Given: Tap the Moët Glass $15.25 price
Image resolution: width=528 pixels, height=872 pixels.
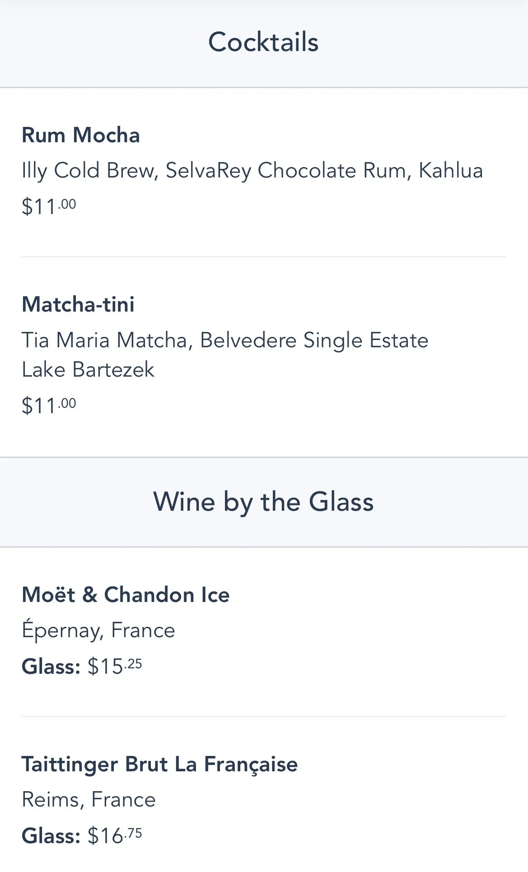Looking at the screenshot, I should (x=115, y=666).
